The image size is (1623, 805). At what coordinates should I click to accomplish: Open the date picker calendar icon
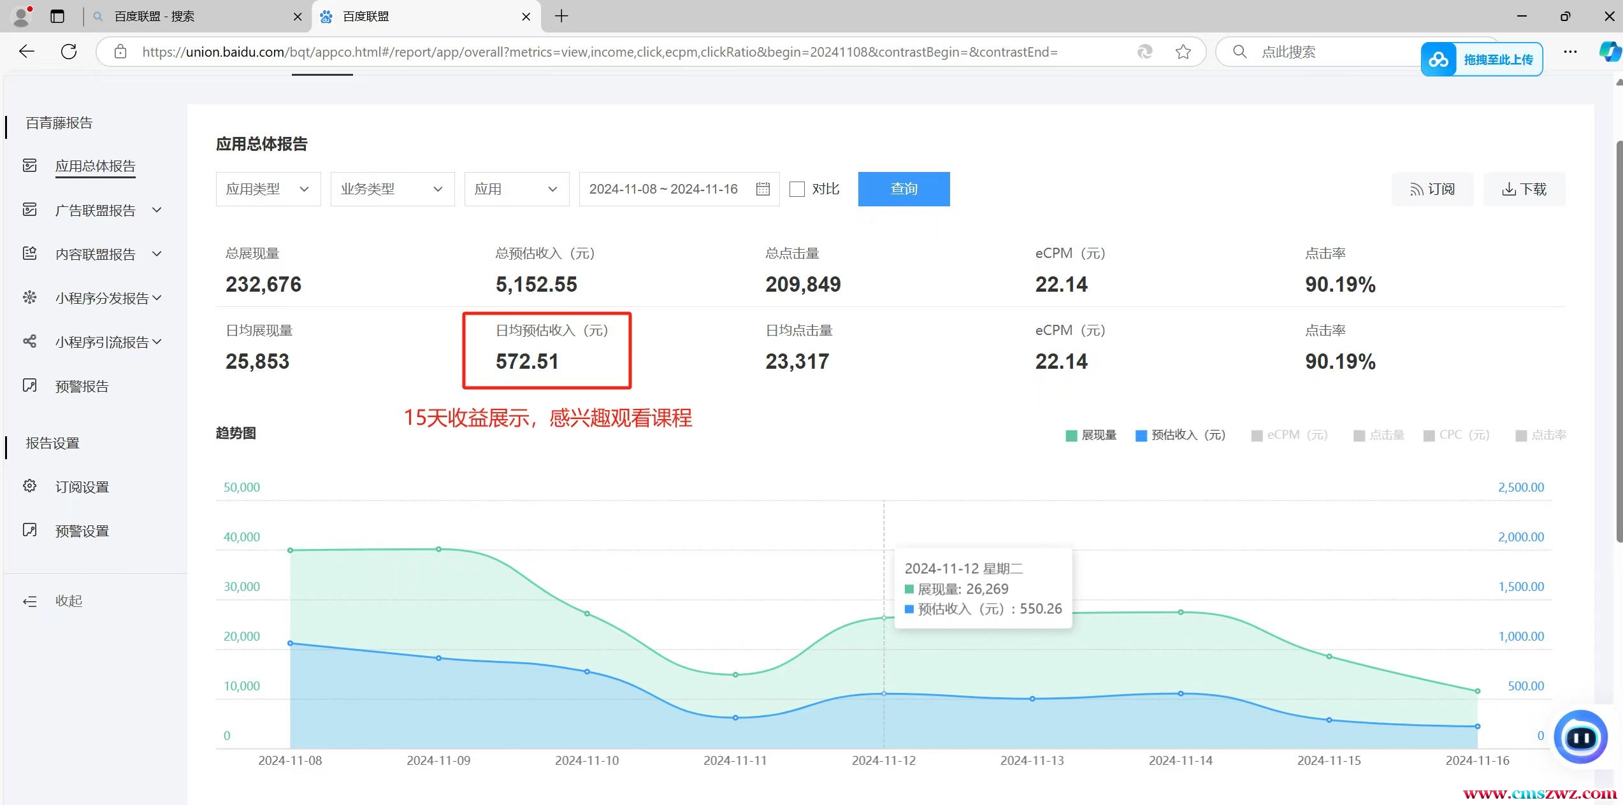tap(763, 189)
